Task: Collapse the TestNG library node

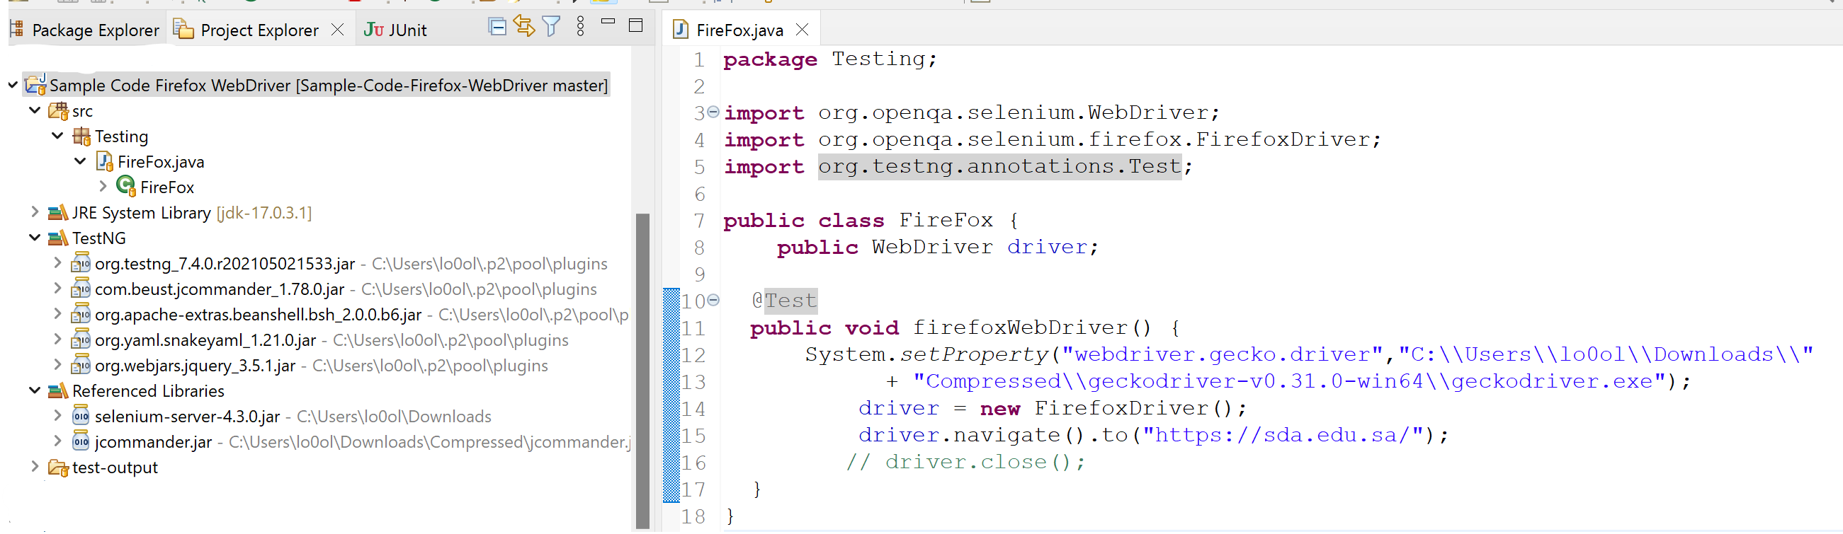Action: click(x=35, y=238)
